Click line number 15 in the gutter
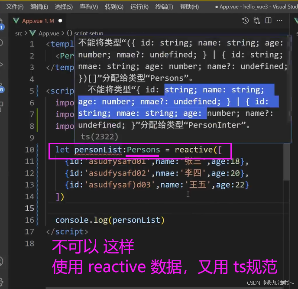This screenshot has width=298, height=289. tap(29, 208)
